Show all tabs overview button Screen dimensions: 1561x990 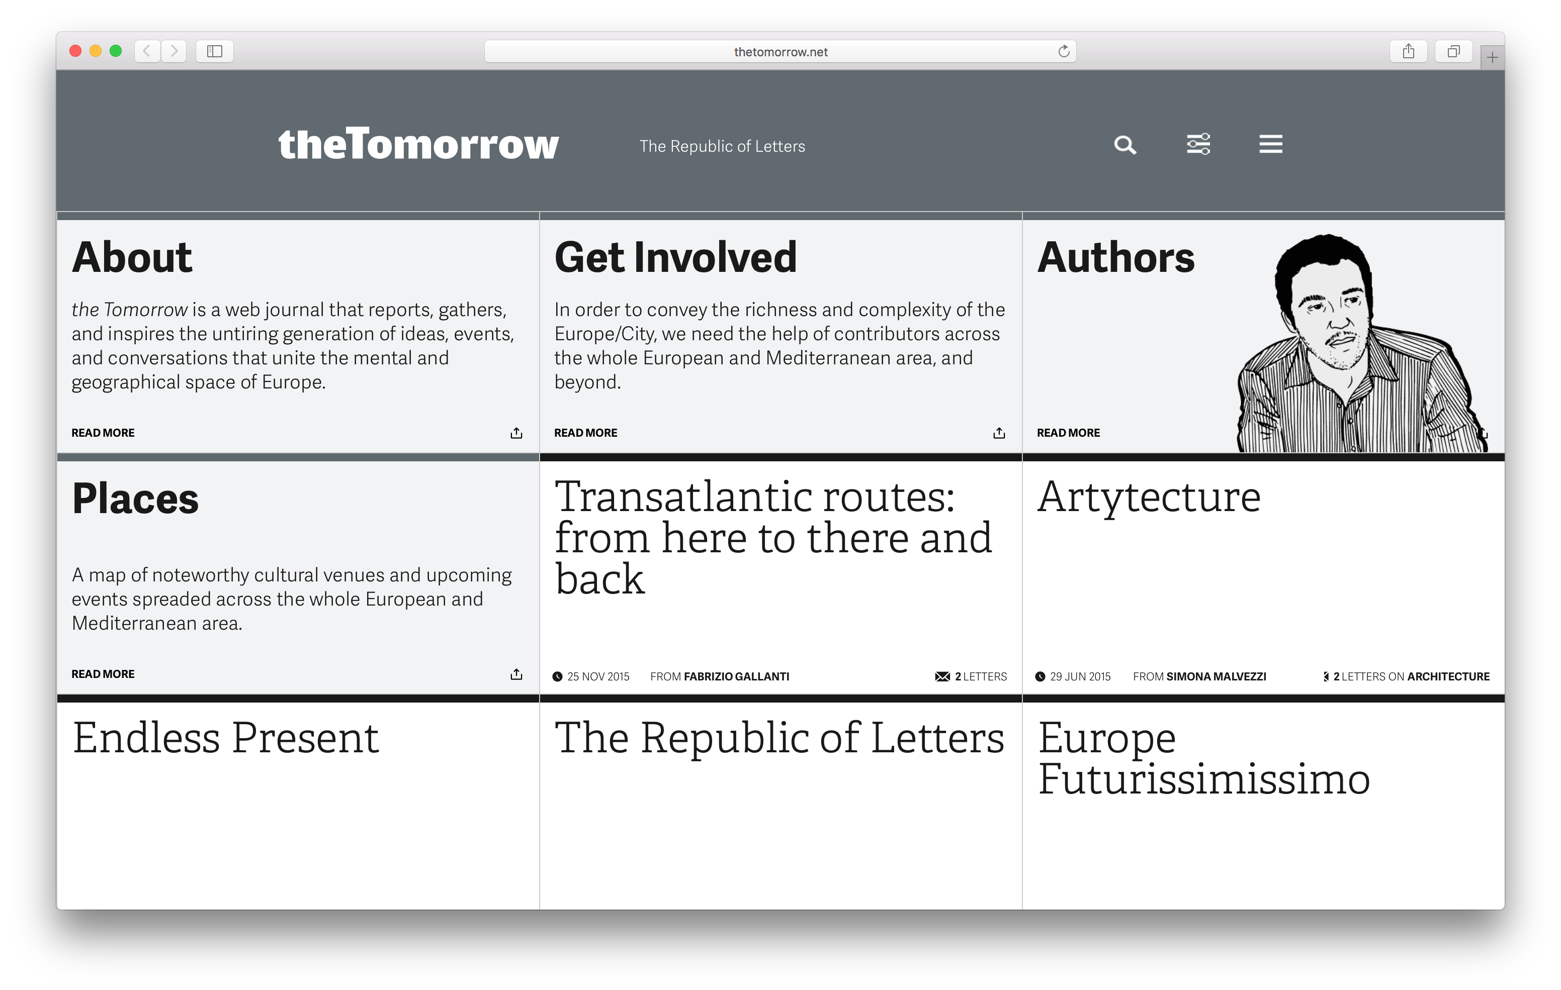(x=1453, y=51)
